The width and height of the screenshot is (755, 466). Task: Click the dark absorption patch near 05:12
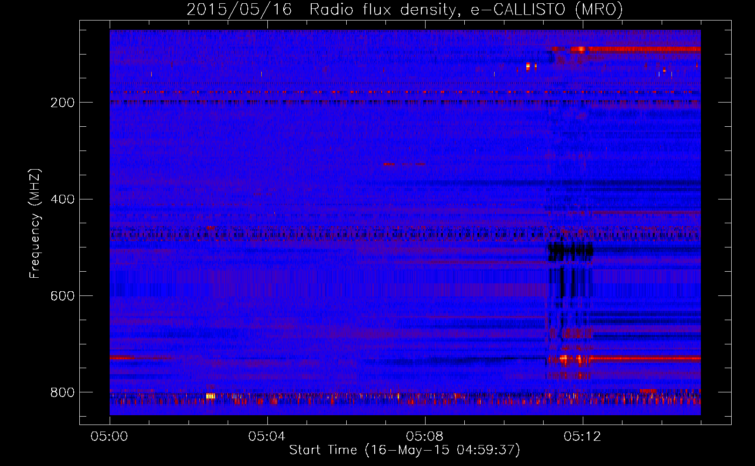(570, 252)
